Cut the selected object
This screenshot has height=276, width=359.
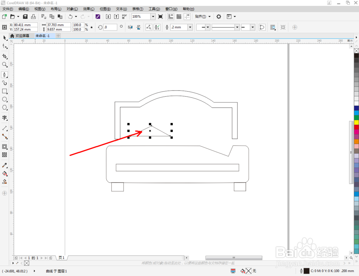pos(43,17)
